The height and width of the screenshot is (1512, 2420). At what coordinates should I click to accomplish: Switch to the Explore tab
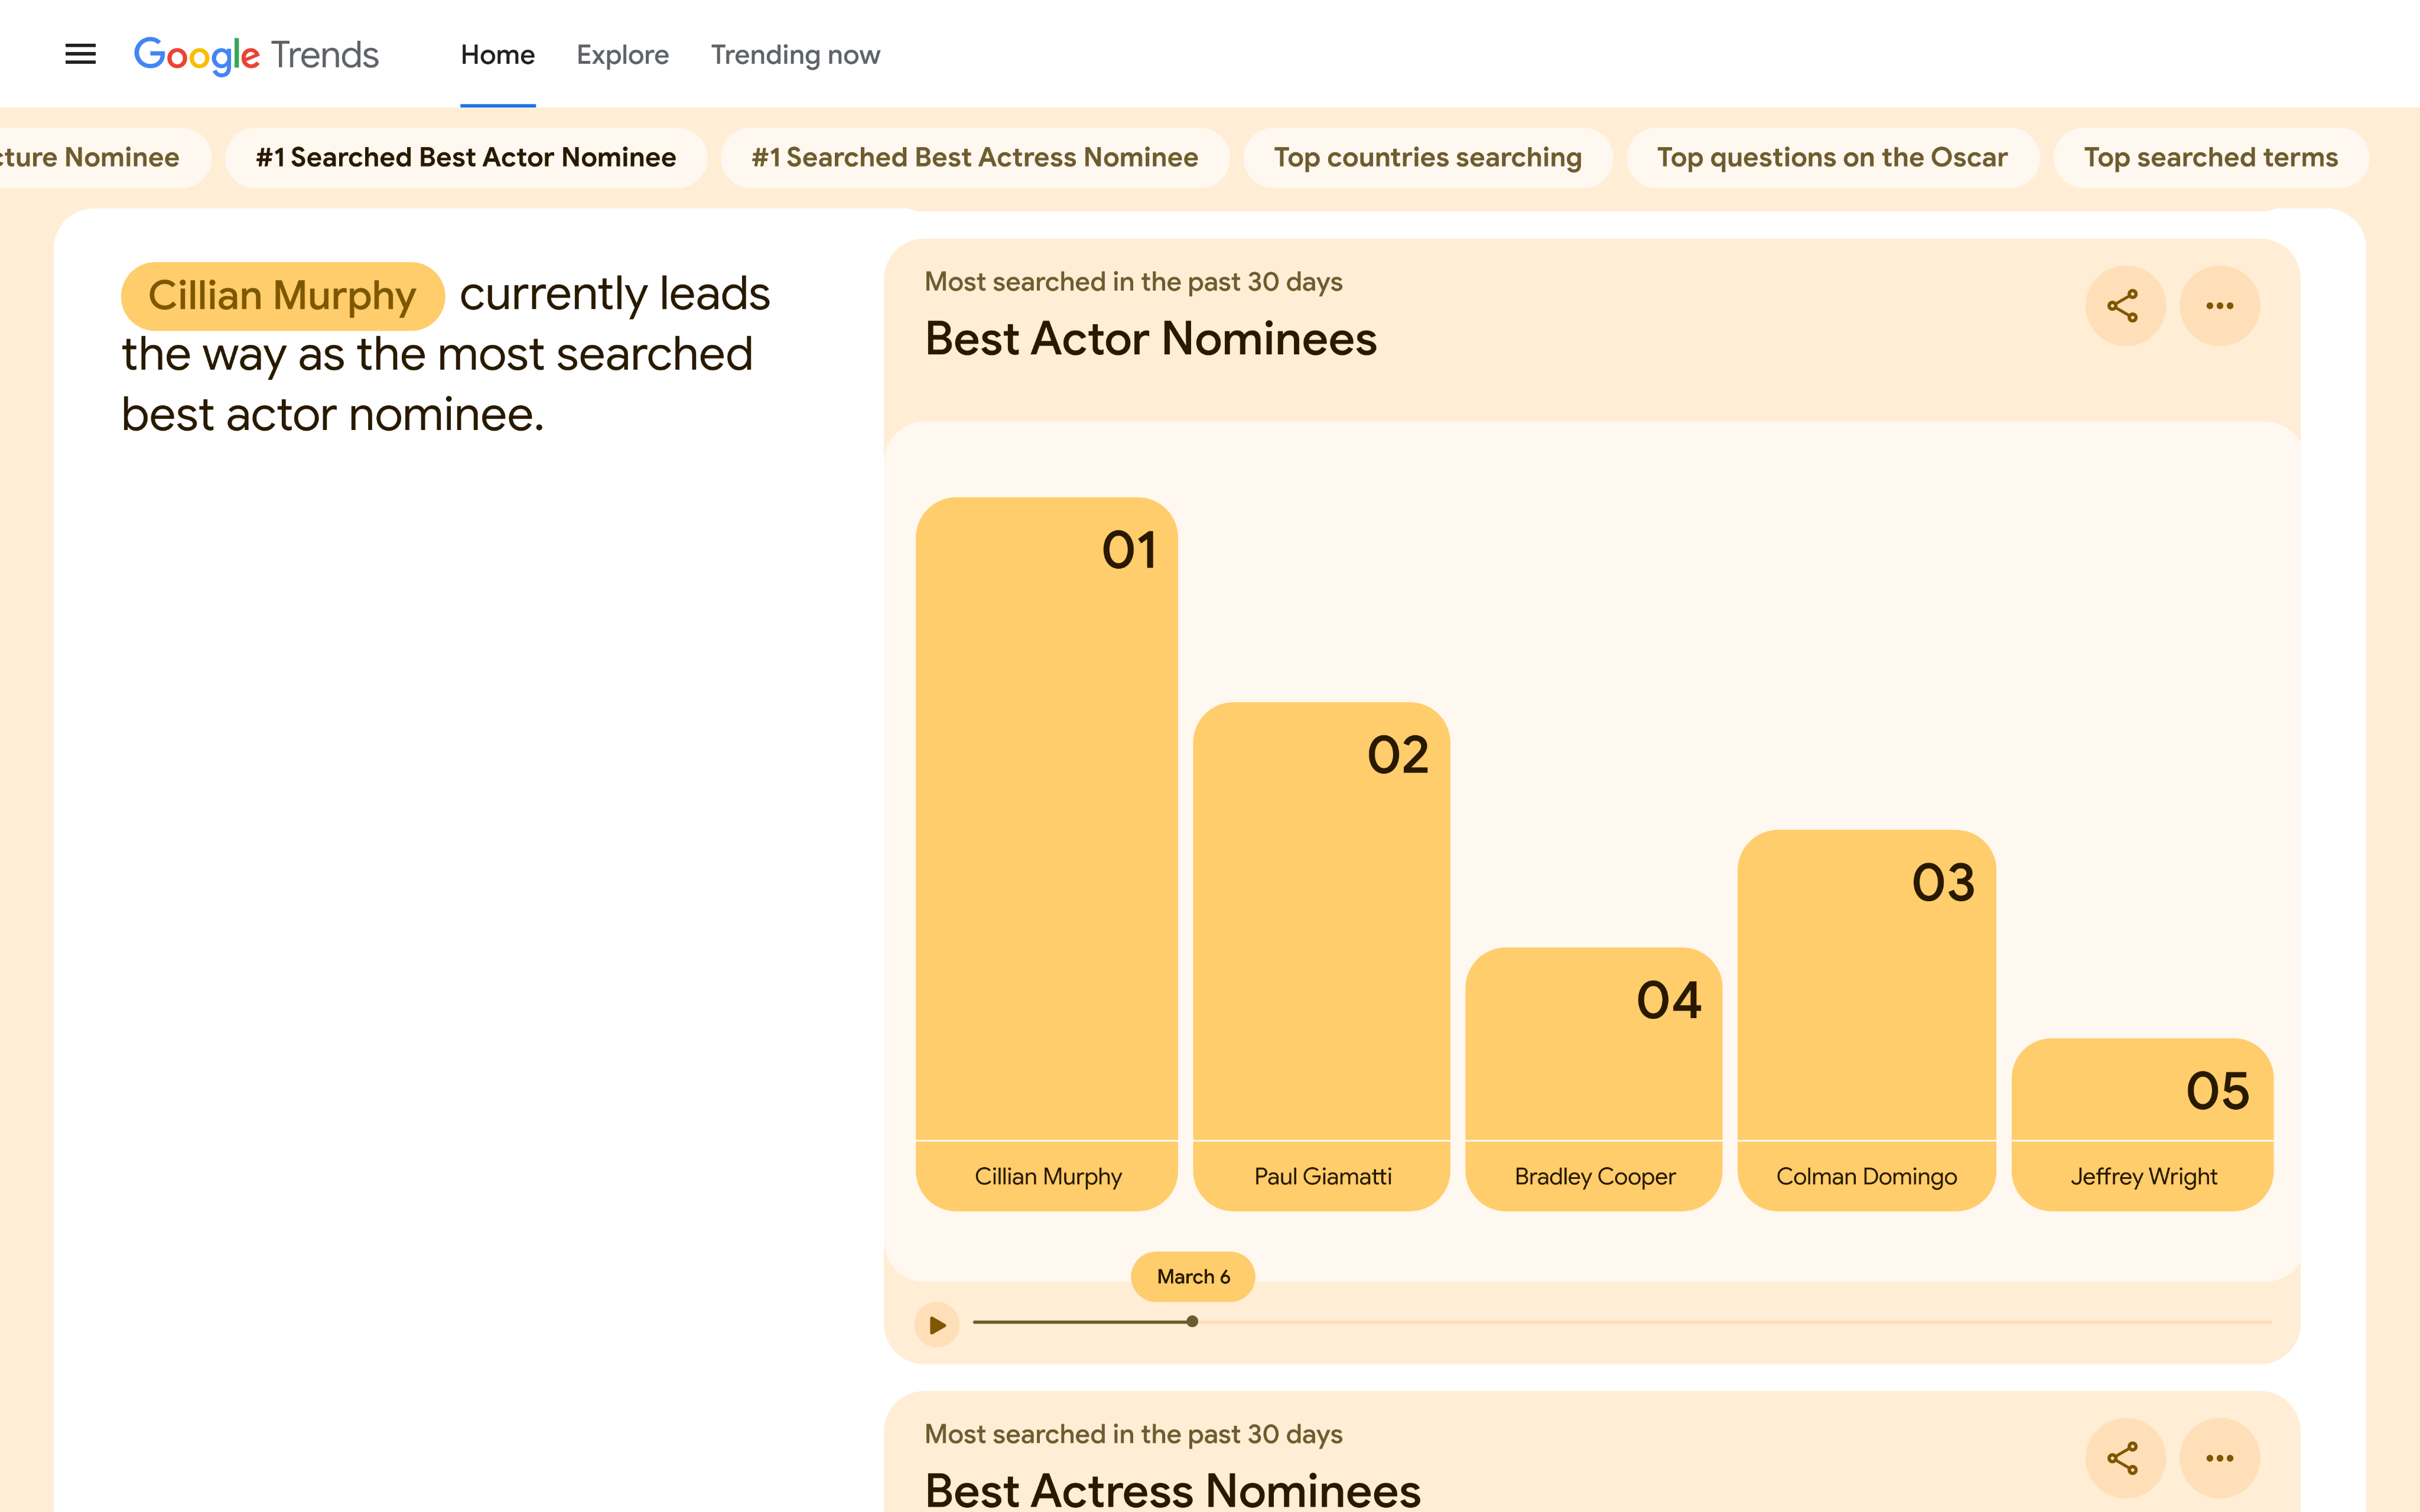click(622, 55)
